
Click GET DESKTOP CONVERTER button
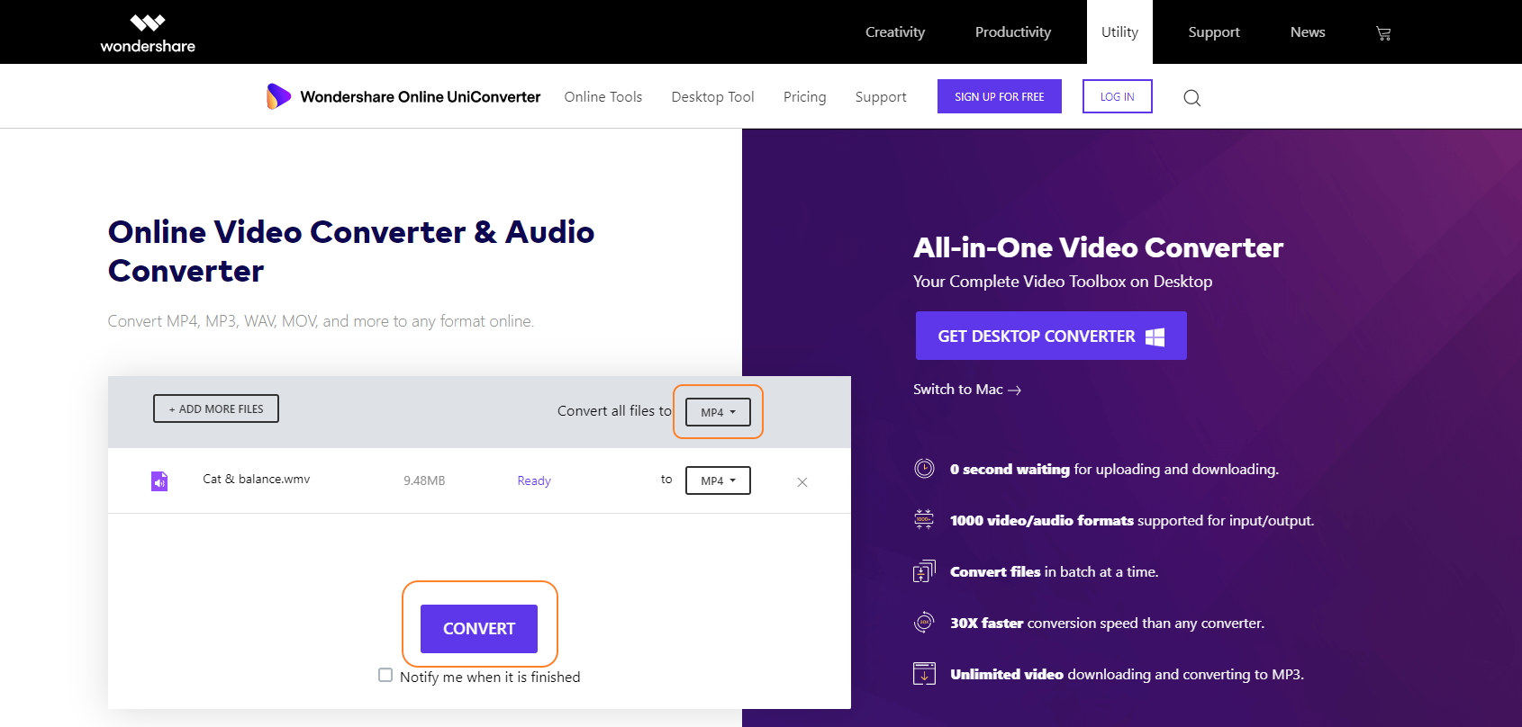[1051, 336]
